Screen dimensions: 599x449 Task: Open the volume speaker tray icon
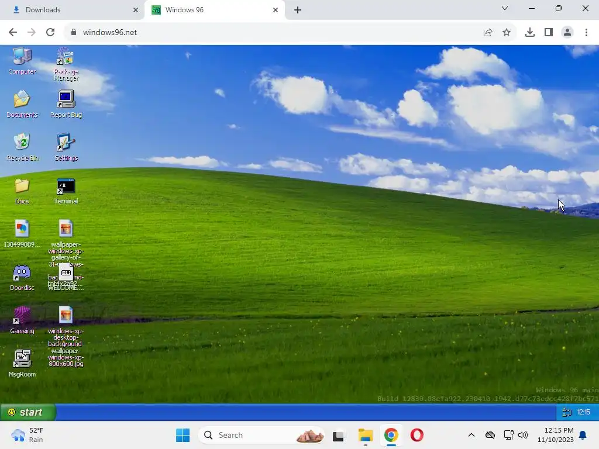(523, 435)
